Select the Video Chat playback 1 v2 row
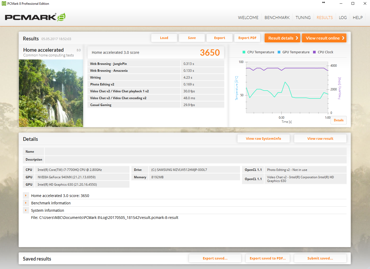 156,91
